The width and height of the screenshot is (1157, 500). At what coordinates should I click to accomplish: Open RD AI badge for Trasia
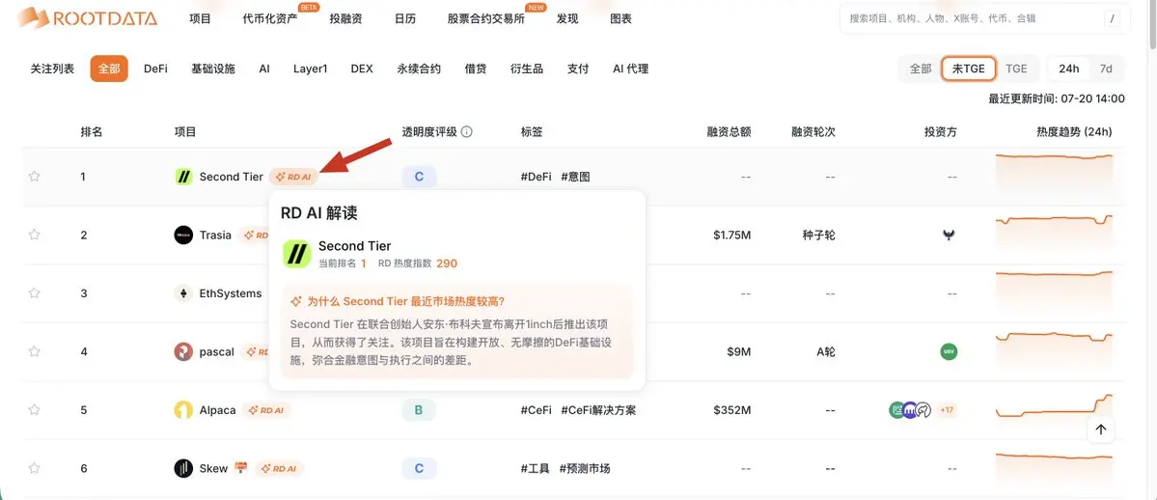(255, 235)
